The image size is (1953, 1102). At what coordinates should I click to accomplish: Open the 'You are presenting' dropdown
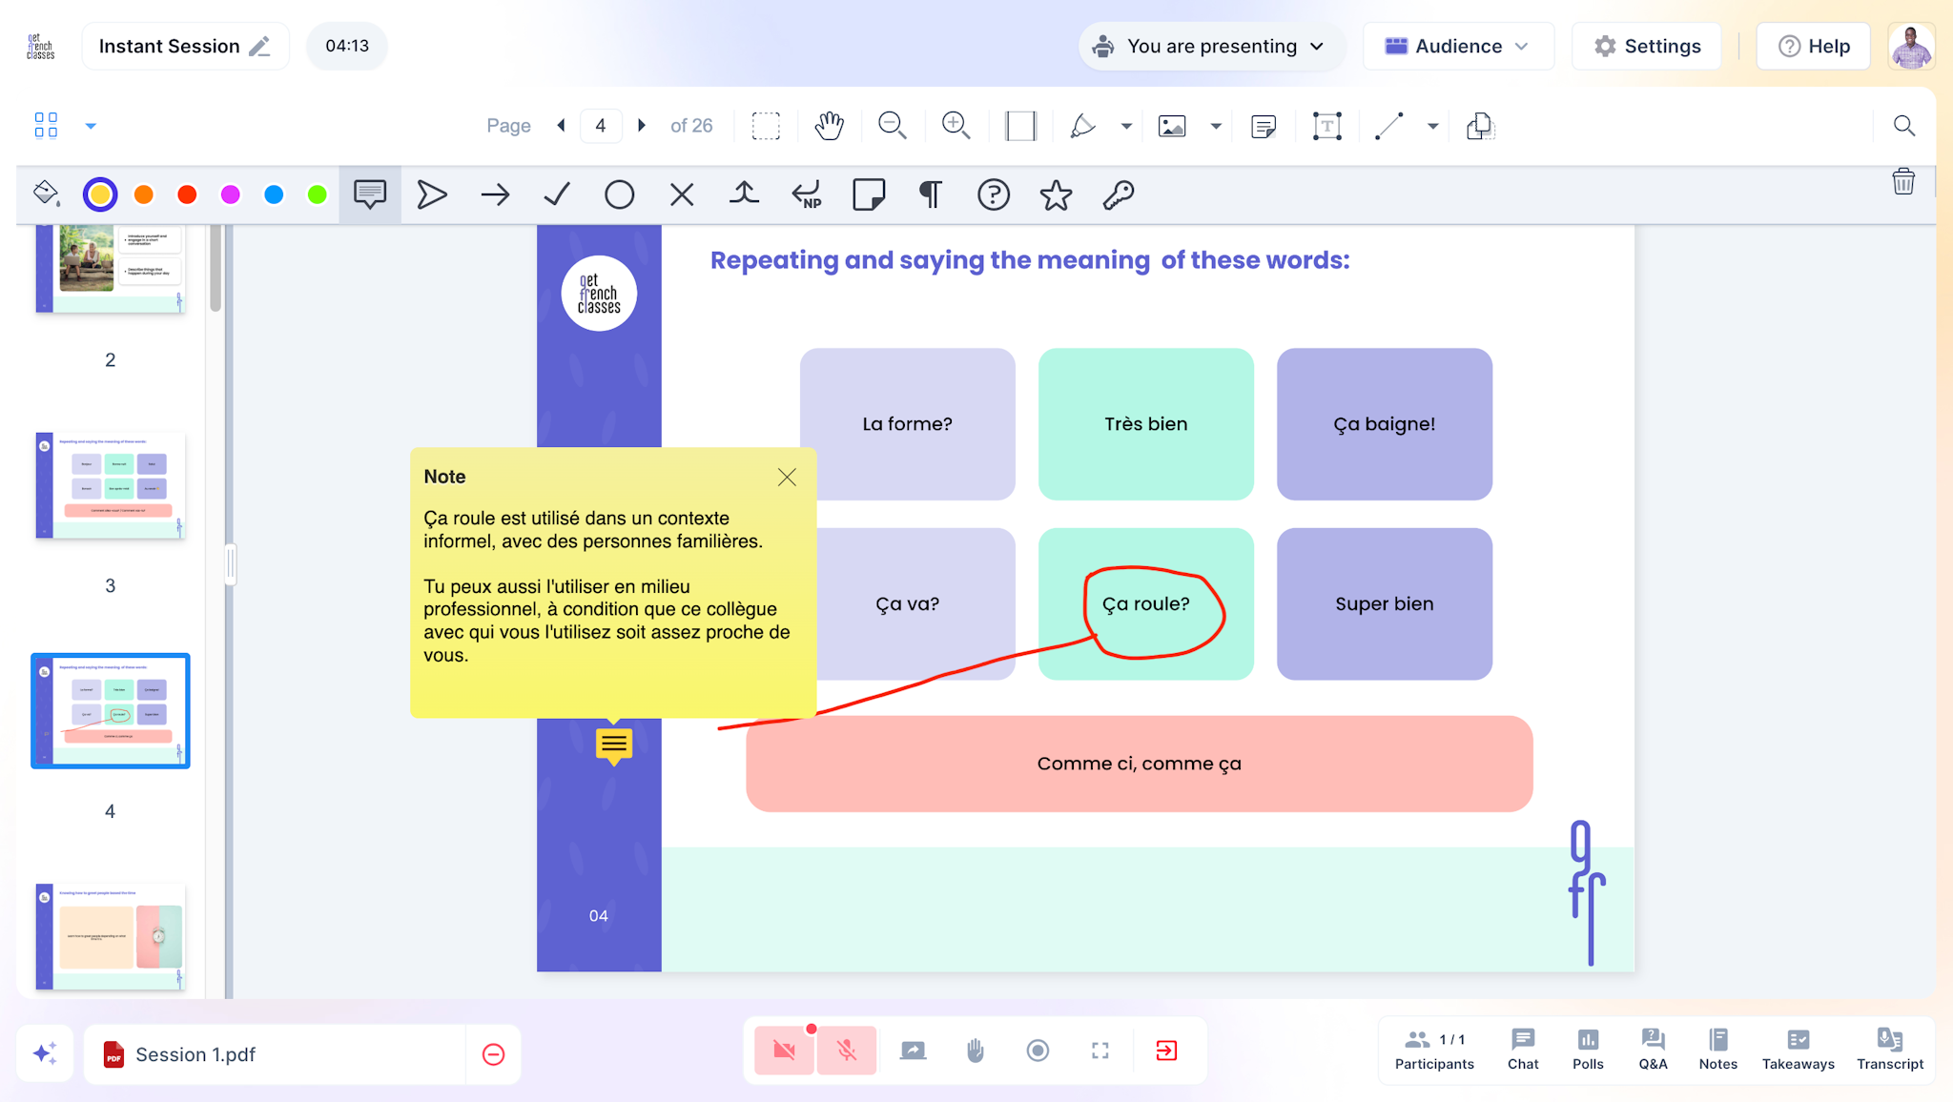point(1211,46)
